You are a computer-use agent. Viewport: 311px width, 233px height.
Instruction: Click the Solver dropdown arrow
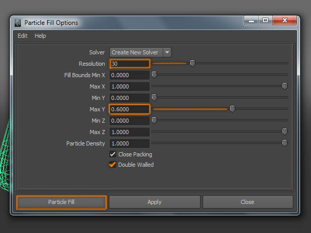(x=167, y=52)
